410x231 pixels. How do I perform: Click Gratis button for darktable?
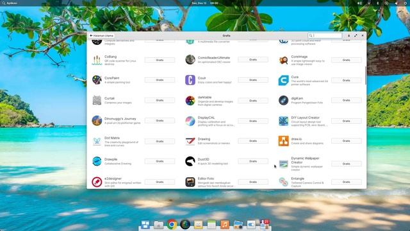click(253, 101)
